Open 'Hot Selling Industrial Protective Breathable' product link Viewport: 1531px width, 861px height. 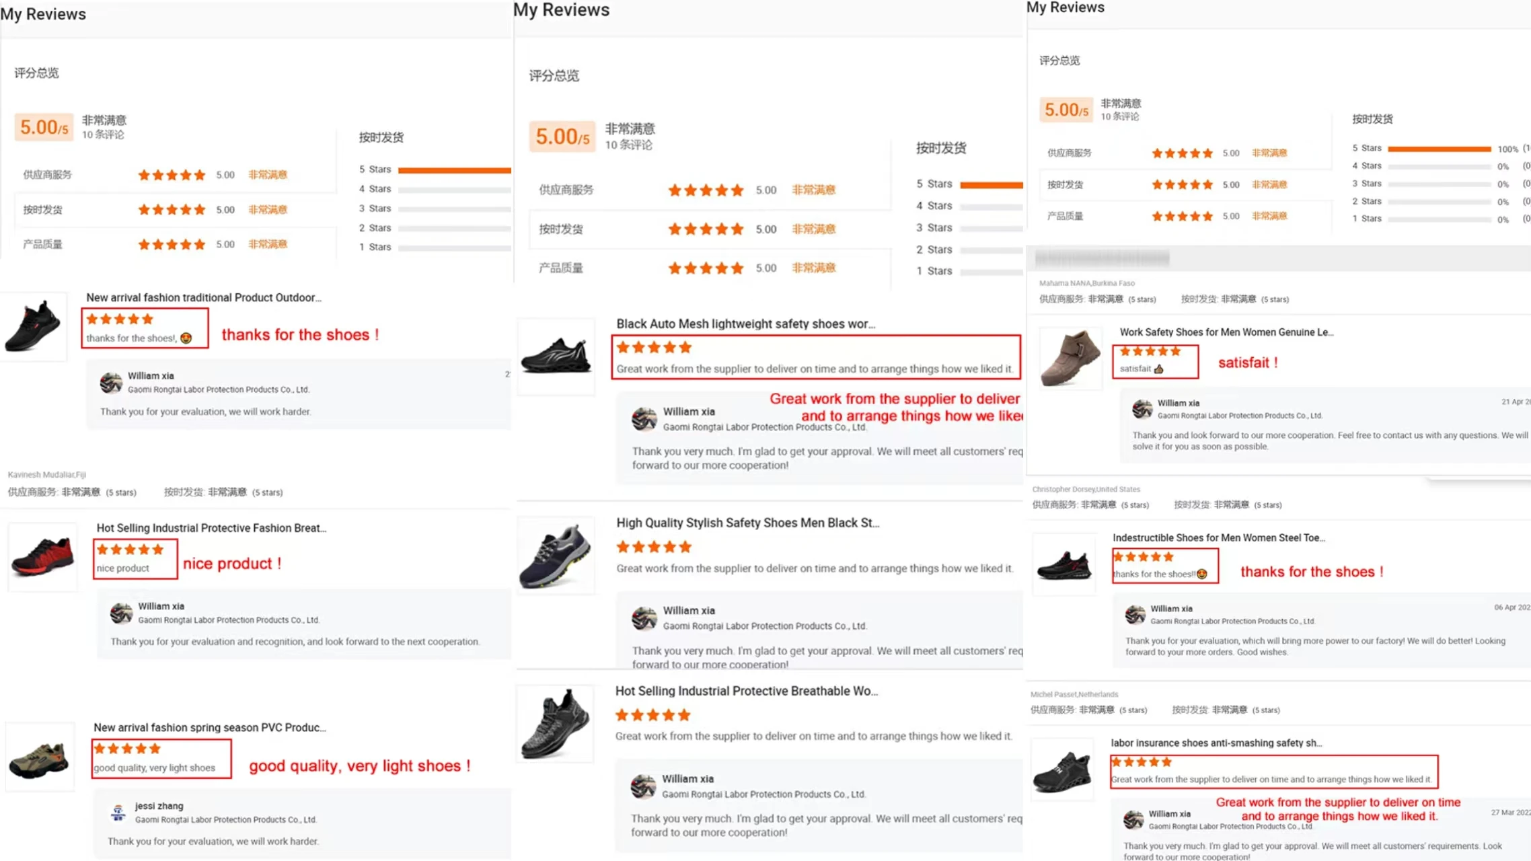746,691
